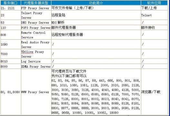Viewport: 170px width, 116px height.
Task: Click port cell 1090
Action: click(11, 44)
